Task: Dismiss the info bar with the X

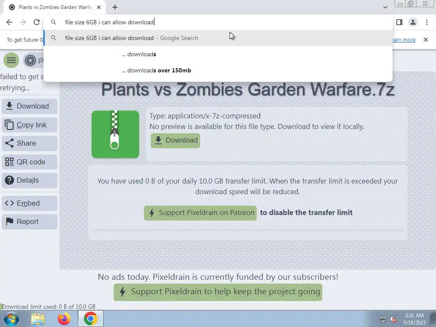Action: tap(425, 40)
